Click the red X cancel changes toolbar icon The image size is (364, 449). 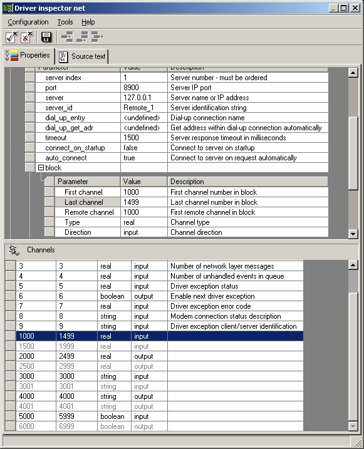tap(27, 37)
